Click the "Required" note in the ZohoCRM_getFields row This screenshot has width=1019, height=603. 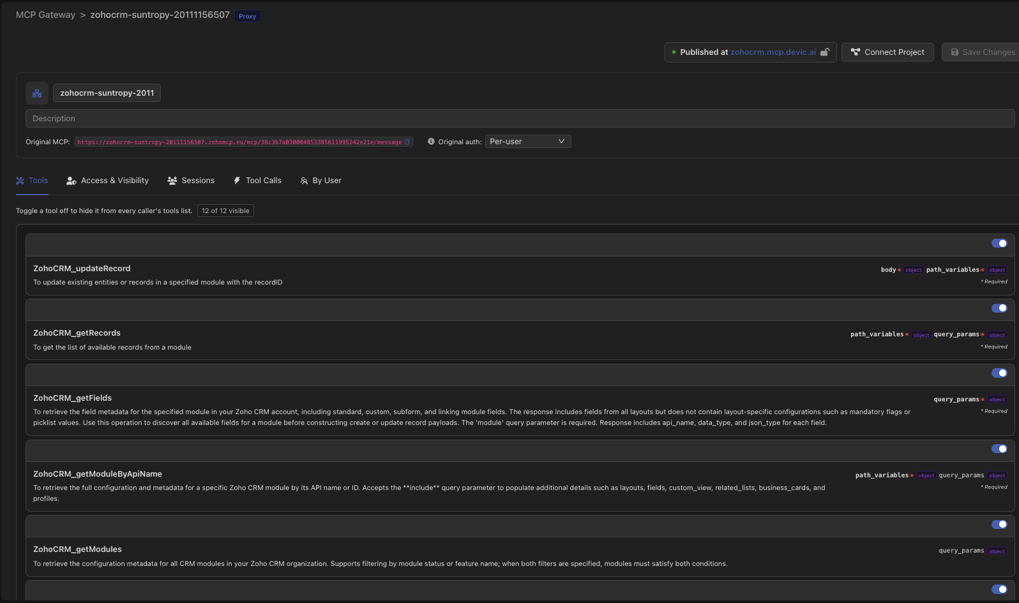[x=994, y=411]
